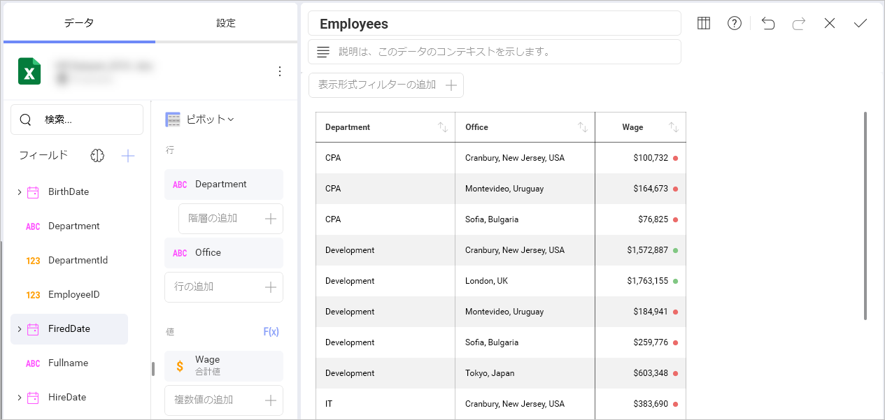885x420 pixels.
Task: Open the data source three-dot menu
Action: (x=280, y=71)
